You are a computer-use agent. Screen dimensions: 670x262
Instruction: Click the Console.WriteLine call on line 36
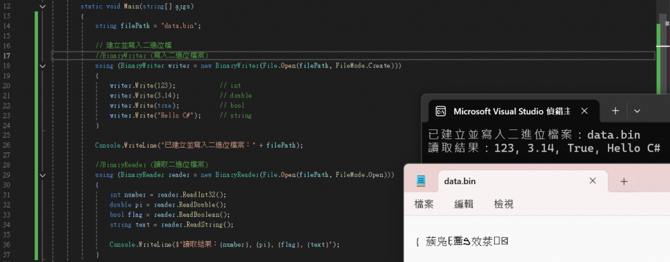point(225,244)
